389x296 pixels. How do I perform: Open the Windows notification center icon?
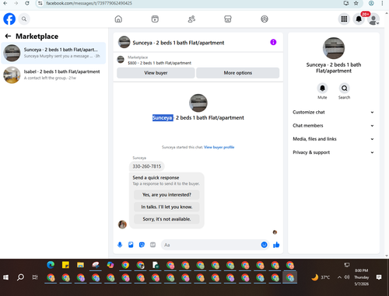click(x=379, y=277)
